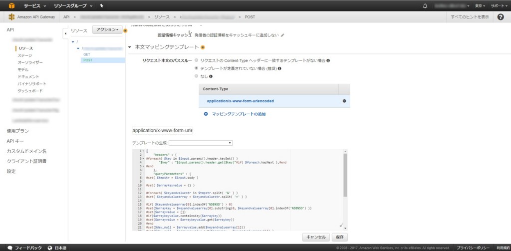Image resolution: width=511 pixels, height=251 pixels.
Task: Select radio for Content-Type header mismatch passthrough
Action: pyautogui.click(x=196, y=60)
